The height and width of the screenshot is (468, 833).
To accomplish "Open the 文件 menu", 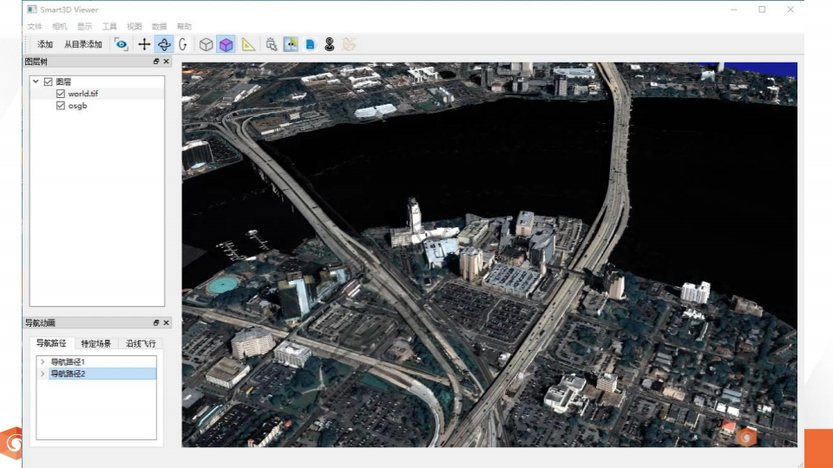I will (35, 27).
